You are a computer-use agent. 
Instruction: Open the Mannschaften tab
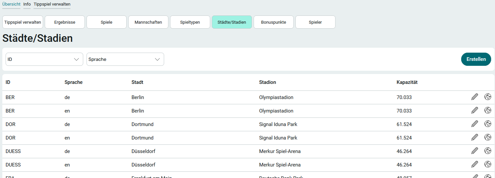coord(148,22)
